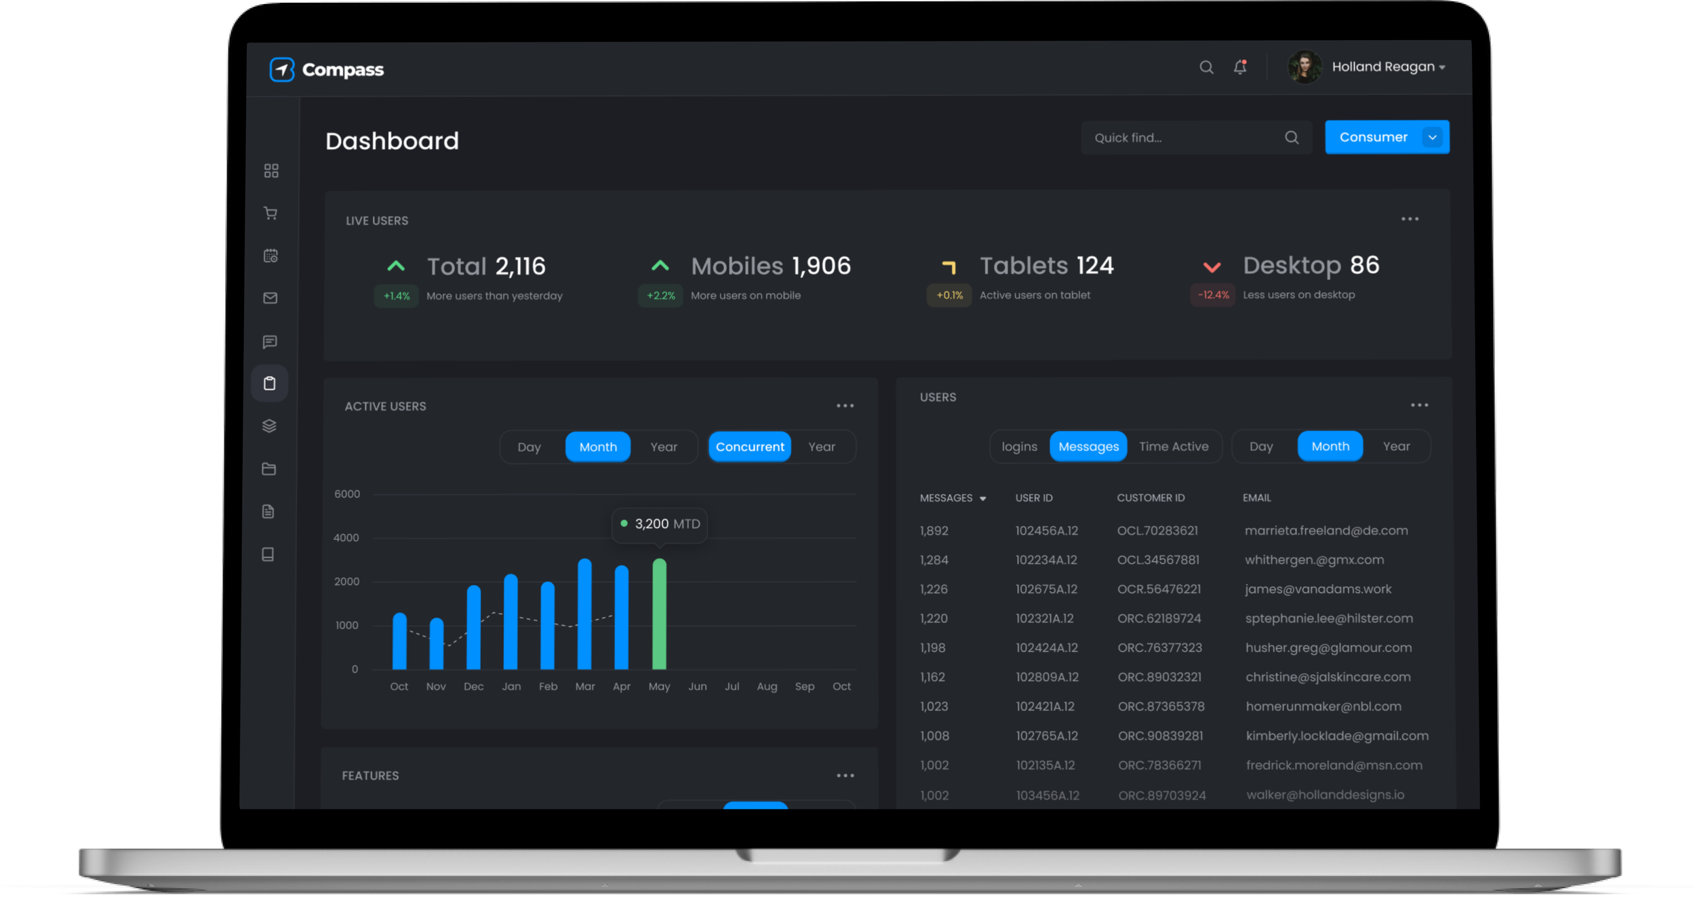Click the green May chart bar
The image size is (1695, 907).
659,613
